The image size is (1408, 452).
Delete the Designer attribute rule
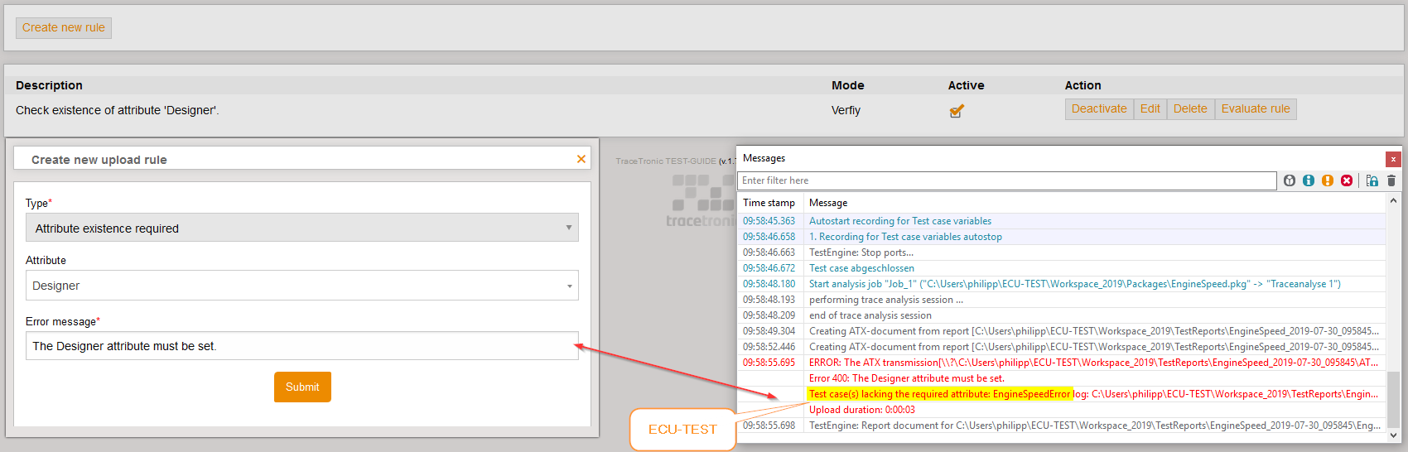(x=1190, y=109)
